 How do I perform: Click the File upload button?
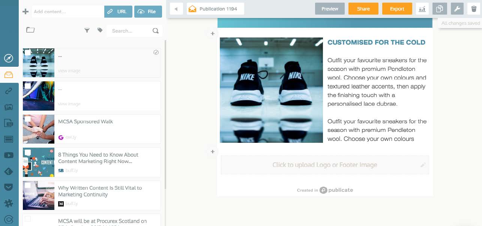pyautogui.click(x=148, y=12)
